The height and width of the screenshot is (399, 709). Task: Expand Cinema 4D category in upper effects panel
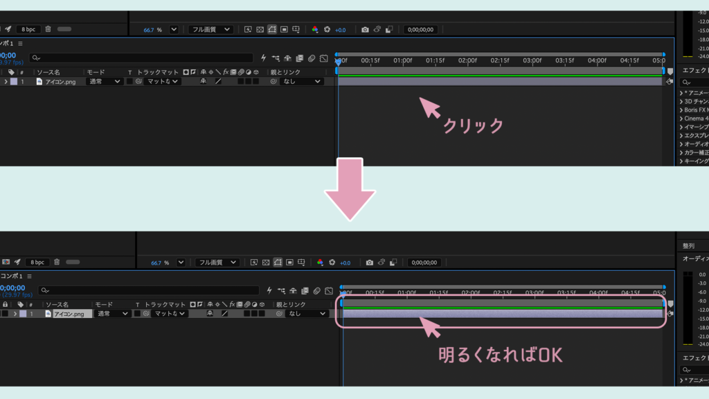tap(681, 118)
